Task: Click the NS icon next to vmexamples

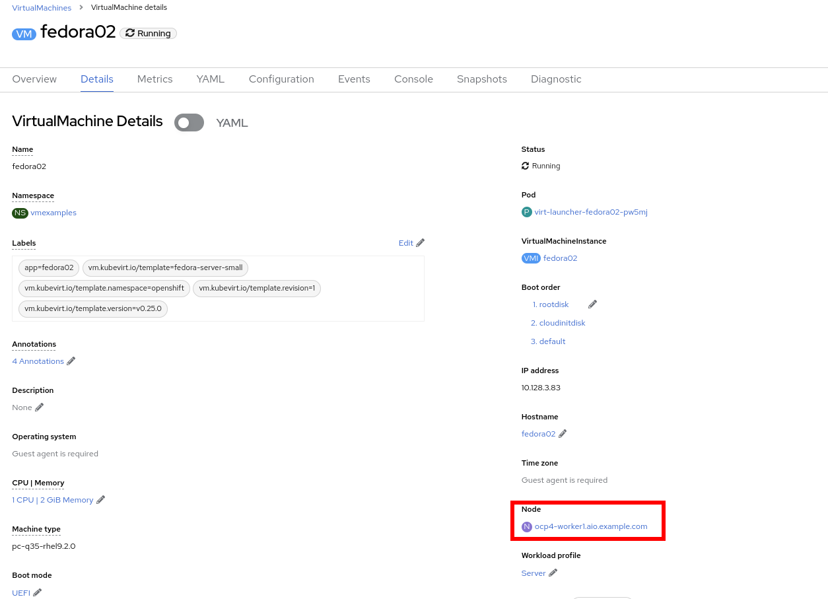Action: [x=19, y=213]
